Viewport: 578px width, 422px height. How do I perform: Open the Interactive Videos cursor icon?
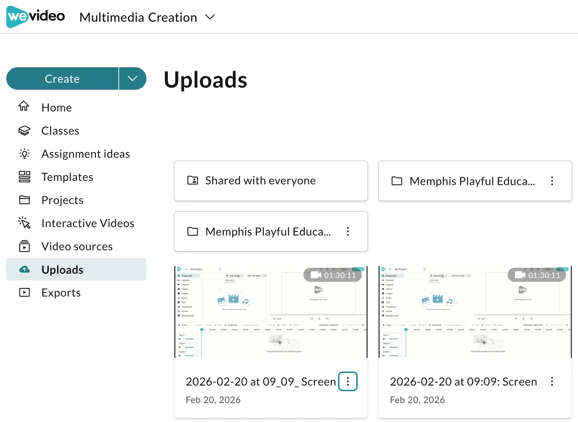pyautogui.click(x=24, y=223)
